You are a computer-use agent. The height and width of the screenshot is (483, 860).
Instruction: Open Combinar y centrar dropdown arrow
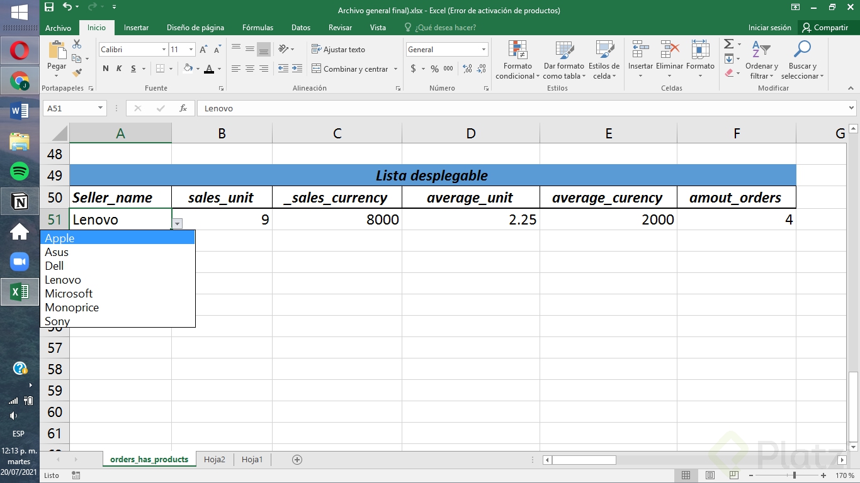pos(395,69)
